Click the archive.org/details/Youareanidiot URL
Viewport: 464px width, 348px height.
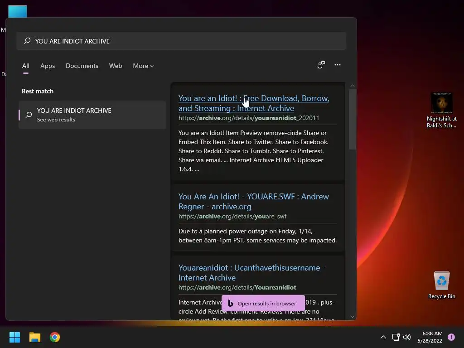pos(237,287)
